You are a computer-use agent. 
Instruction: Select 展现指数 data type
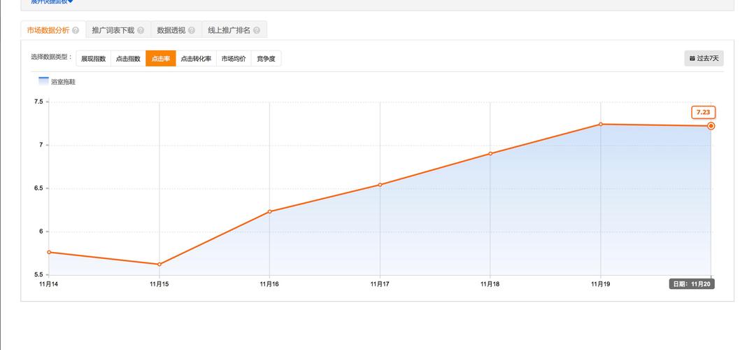click(x=93, y=59)
